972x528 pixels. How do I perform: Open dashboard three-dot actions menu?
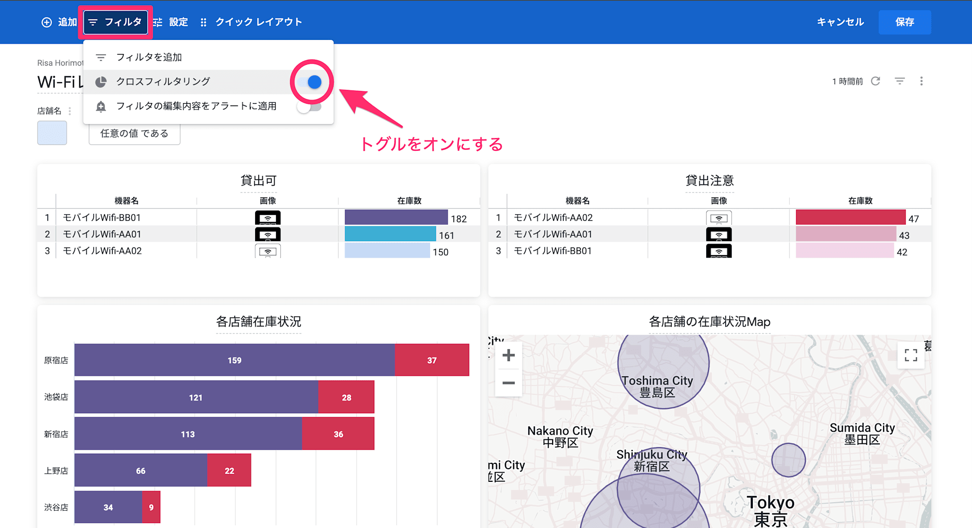(921, 81)
